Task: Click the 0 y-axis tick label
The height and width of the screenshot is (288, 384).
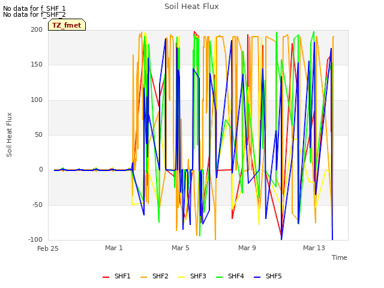Action: (41, 169)
